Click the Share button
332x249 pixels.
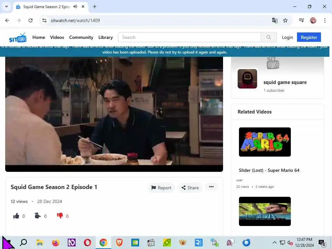point(190,188)
